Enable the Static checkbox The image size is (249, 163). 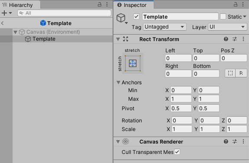(x=223, y=16)
